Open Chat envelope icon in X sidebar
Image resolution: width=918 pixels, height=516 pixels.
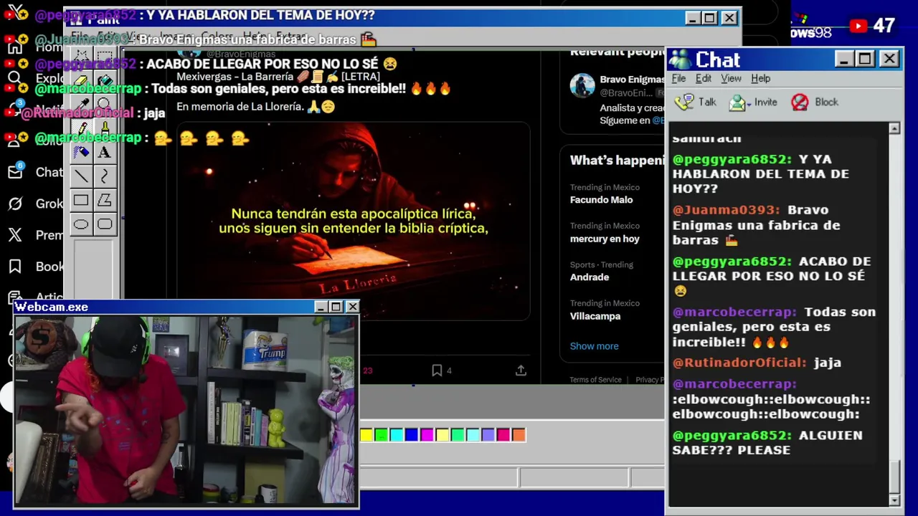click(x=15, y=172)
